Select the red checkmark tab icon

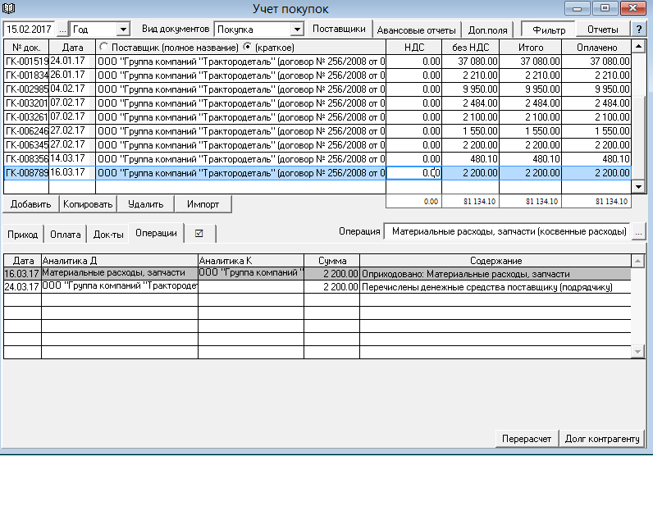199,234
